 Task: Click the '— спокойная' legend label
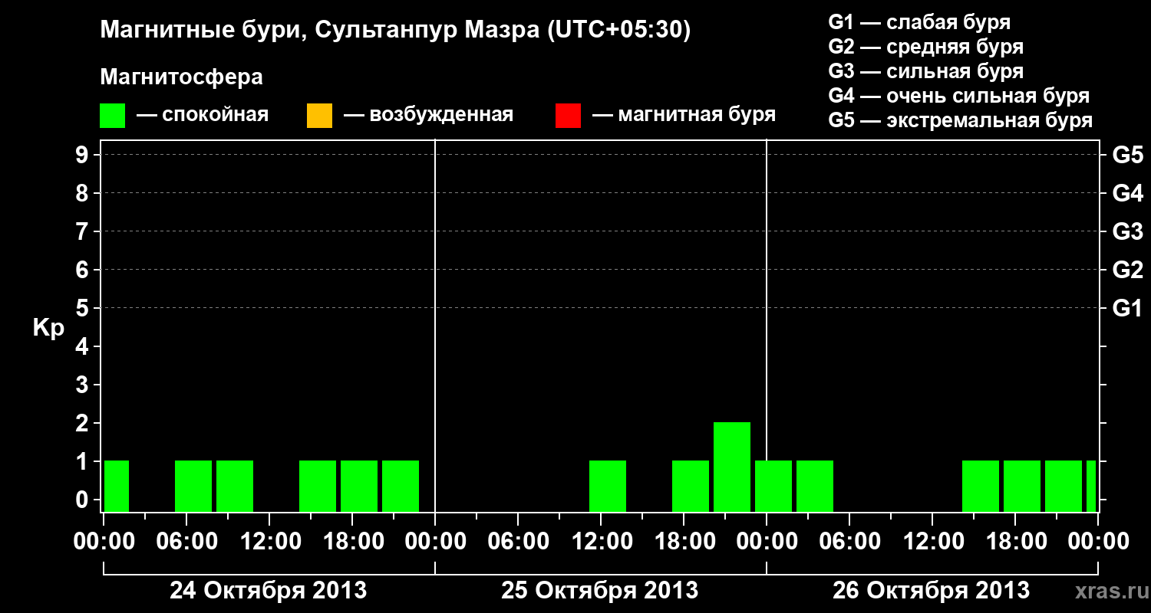(x=203, y=116)
